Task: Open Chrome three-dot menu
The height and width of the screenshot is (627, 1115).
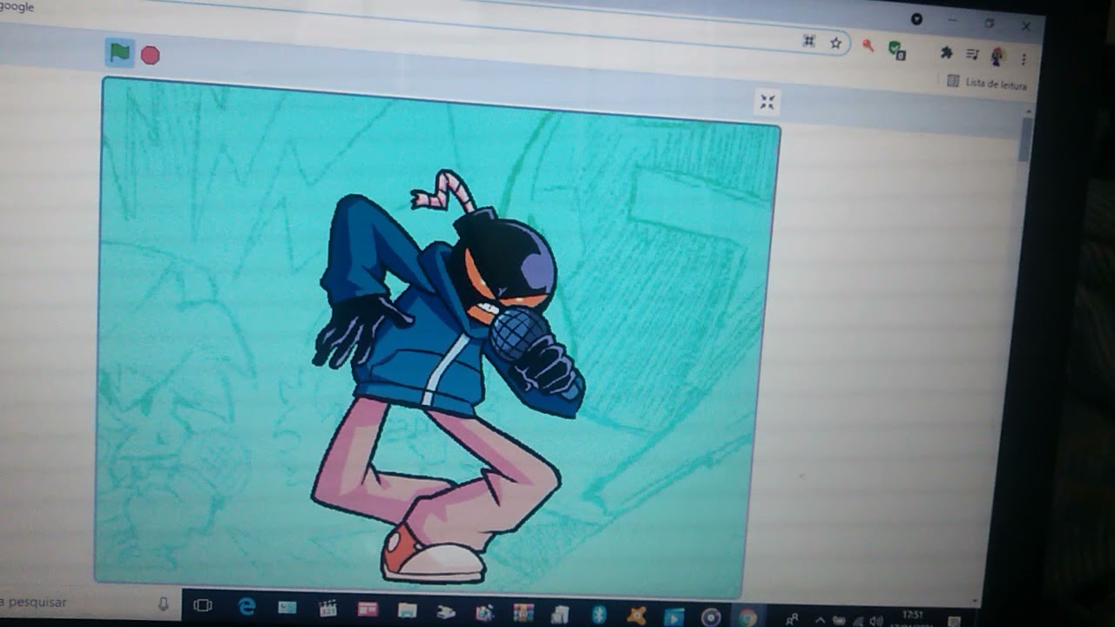Action: (x=1024, y=58)
